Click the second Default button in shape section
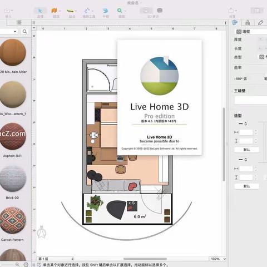This screenshot has width=267, height=267. (246, 186)
